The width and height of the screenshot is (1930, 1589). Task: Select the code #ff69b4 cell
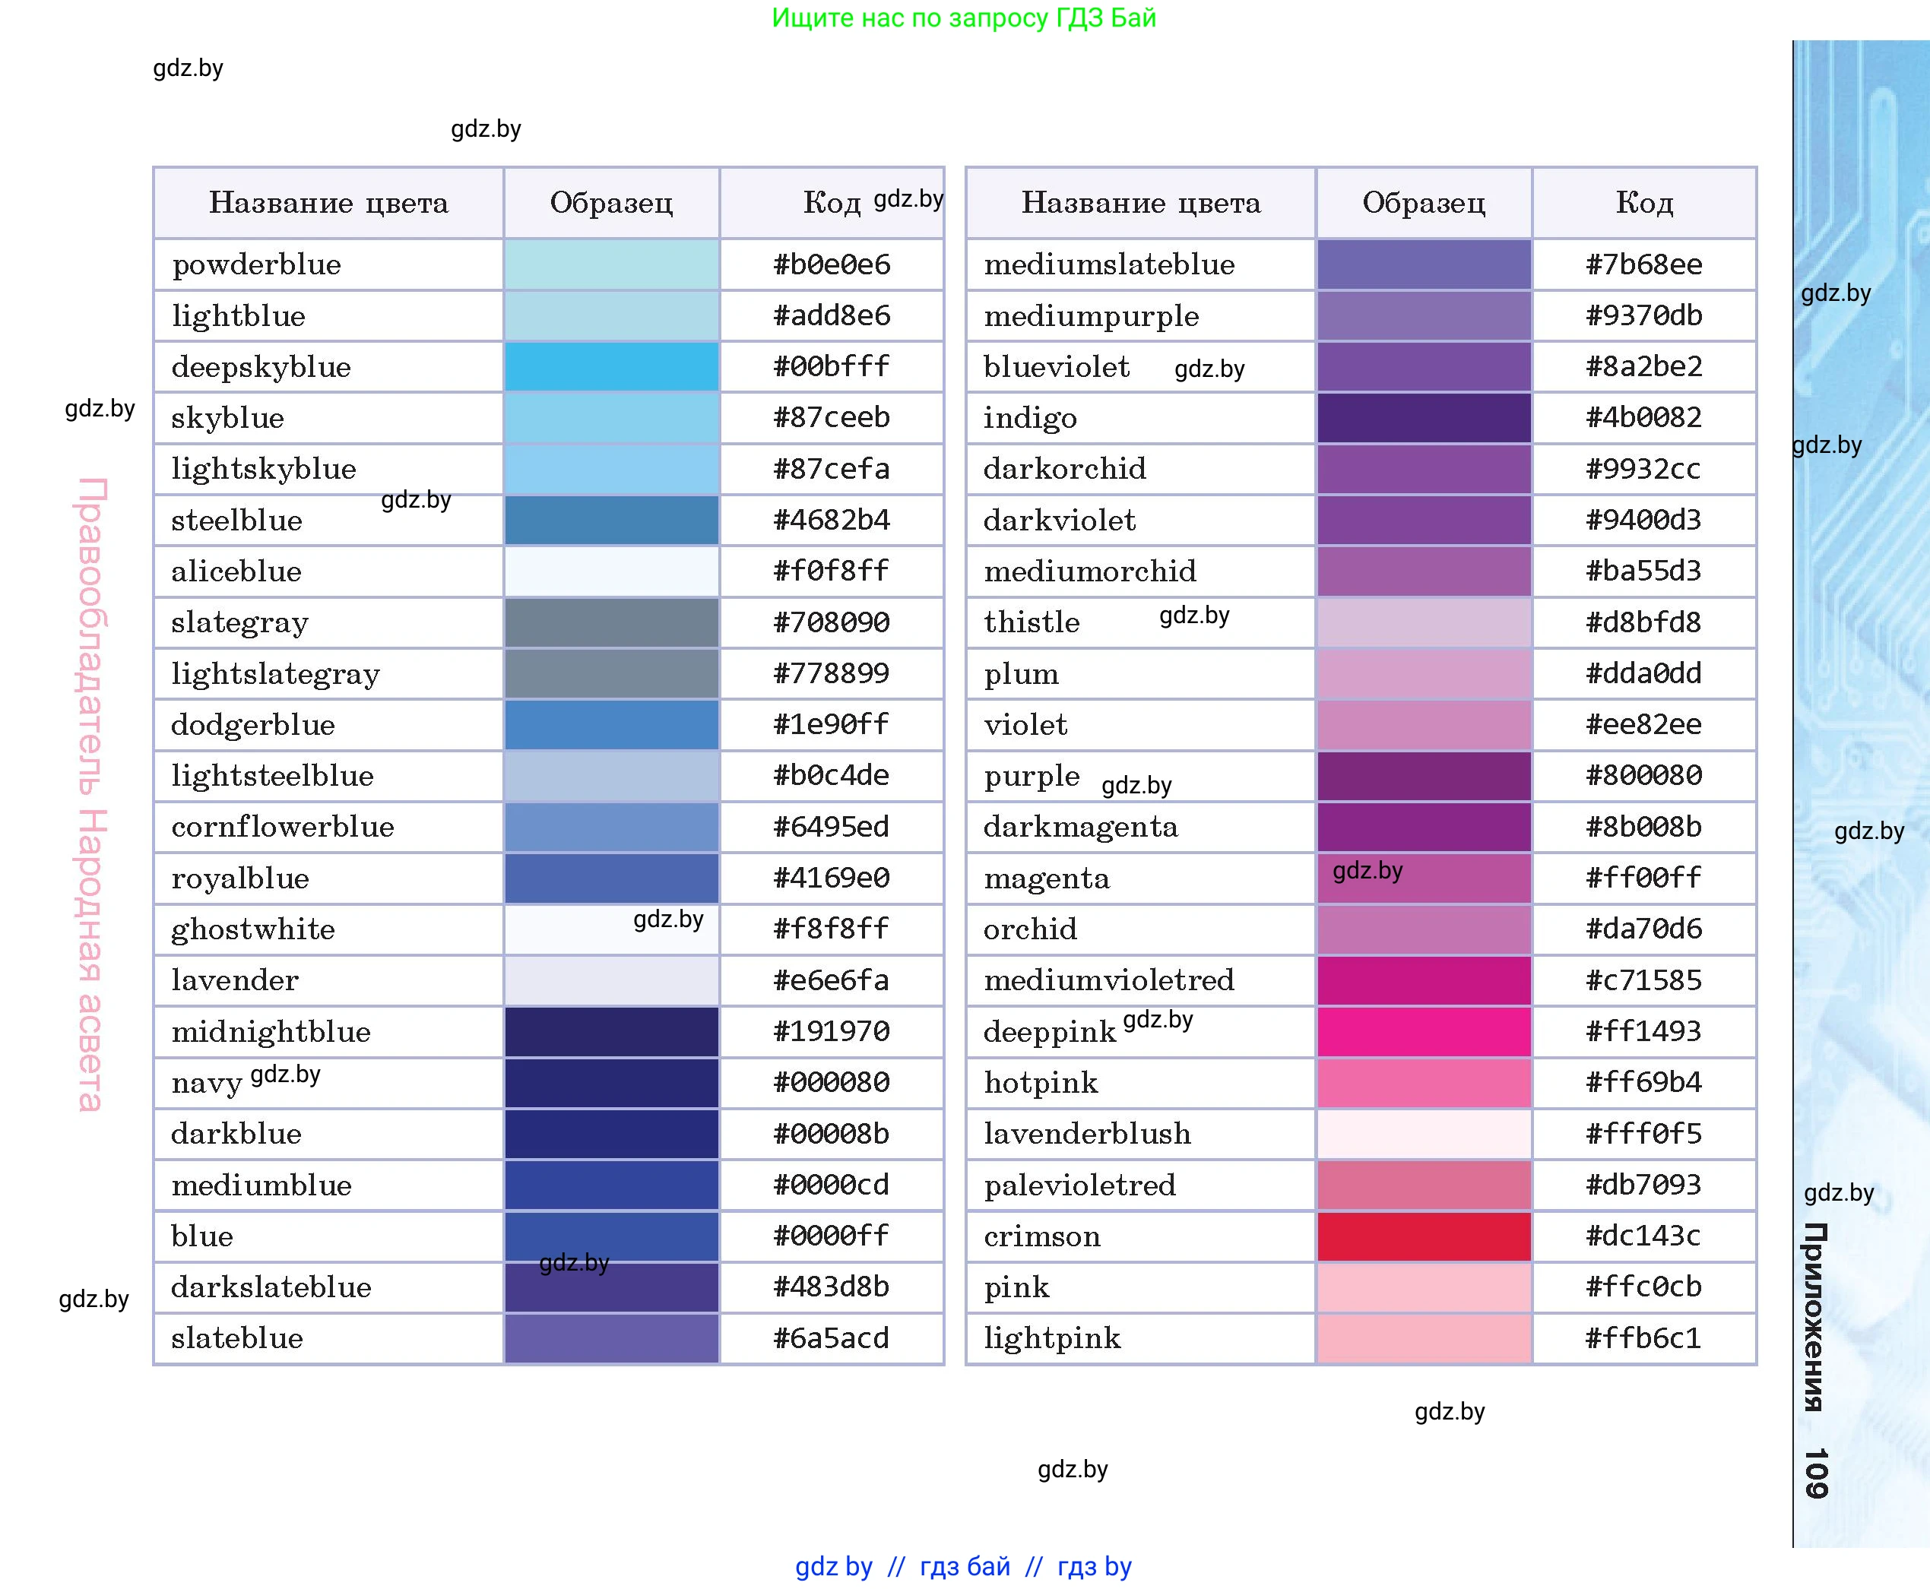point(1643,1083)
